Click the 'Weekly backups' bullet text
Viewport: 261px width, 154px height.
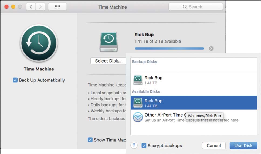tap(108, 111)
